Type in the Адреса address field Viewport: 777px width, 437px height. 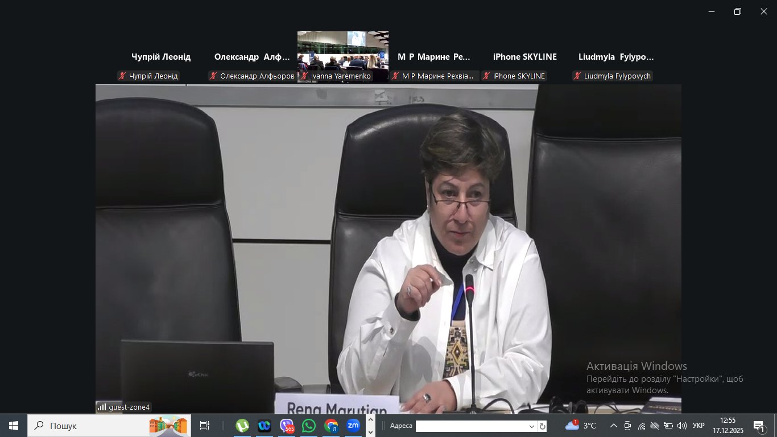pos(471,426)
